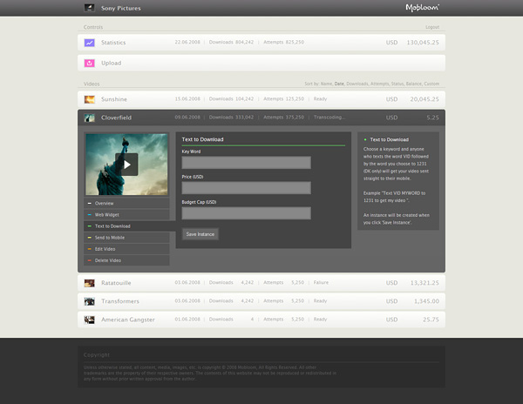Sort videos by Status
Viewport: 523px width, 404px height.
click(x=397, y=84)
